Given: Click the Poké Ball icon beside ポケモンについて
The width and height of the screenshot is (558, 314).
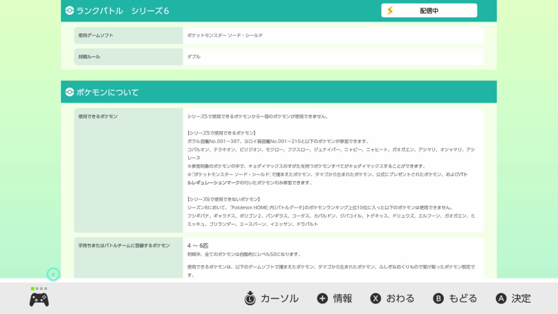Looking at the screenshot, I should pyautogui.click(x=70, y=92).
